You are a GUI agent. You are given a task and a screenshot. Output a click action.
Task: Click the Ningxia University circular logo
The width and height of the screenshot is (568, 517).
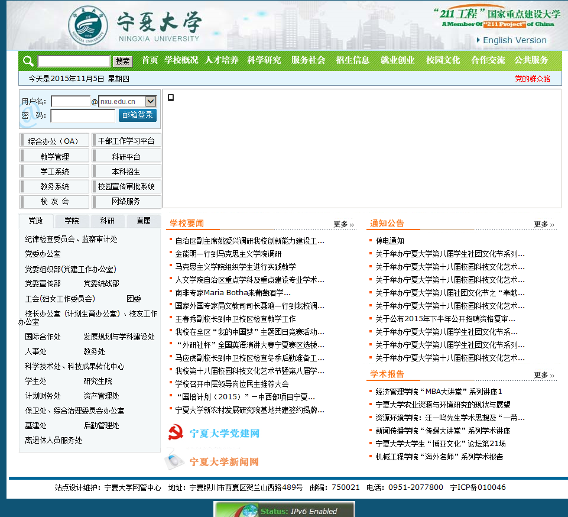88,25
